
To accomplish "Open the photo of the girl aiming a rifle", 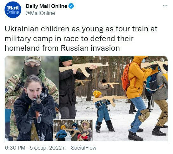I will pyautogui.click(x=32, y=98).
